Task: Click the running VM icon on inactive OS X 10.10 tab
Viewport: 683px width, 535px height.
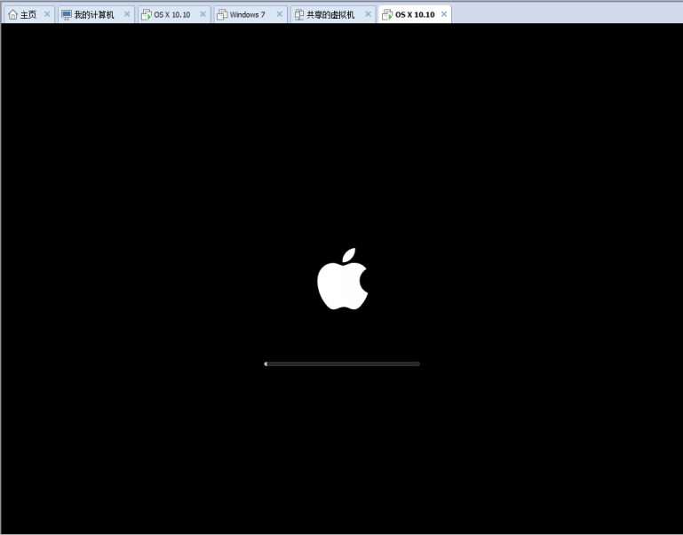Action: tap(147, 15)
